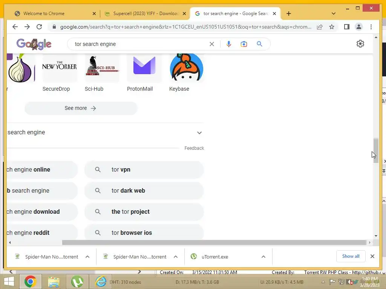The image size is (386, 289).
Task: Search related term the tor project
Action: point(144,212)
